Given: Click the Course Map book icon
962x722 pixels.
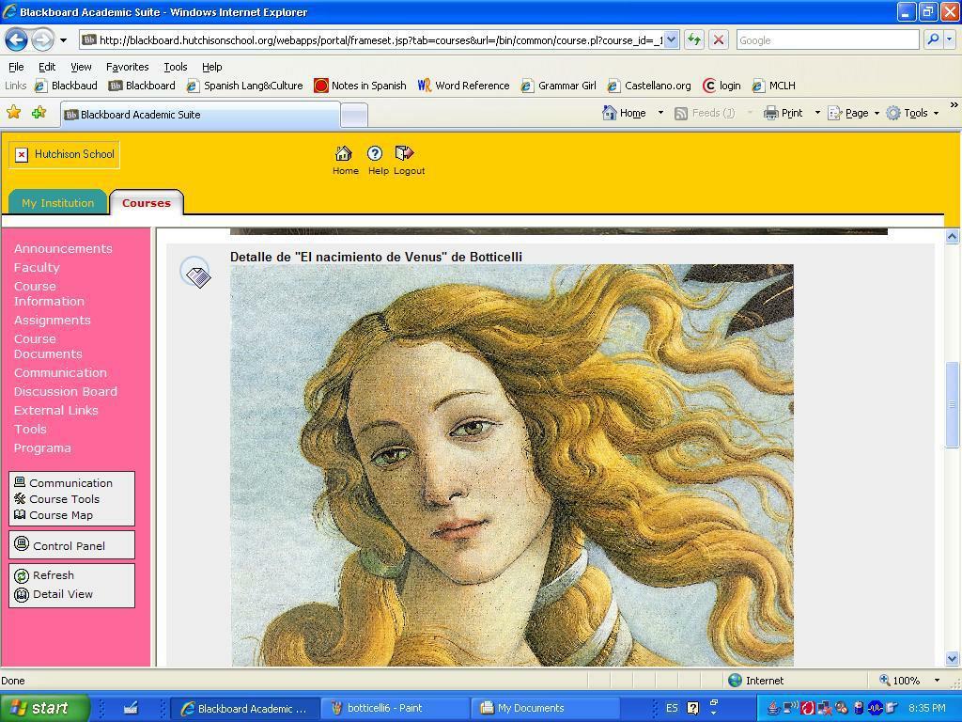Looking at the screenshot, I should pyautogui.click(x=21, y=514).
